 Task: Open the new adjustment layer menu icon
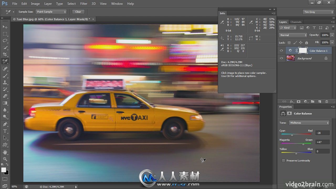click(306, 102)
